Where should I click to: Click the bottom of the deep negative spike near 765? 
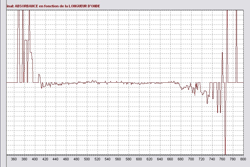coord(225,152)
